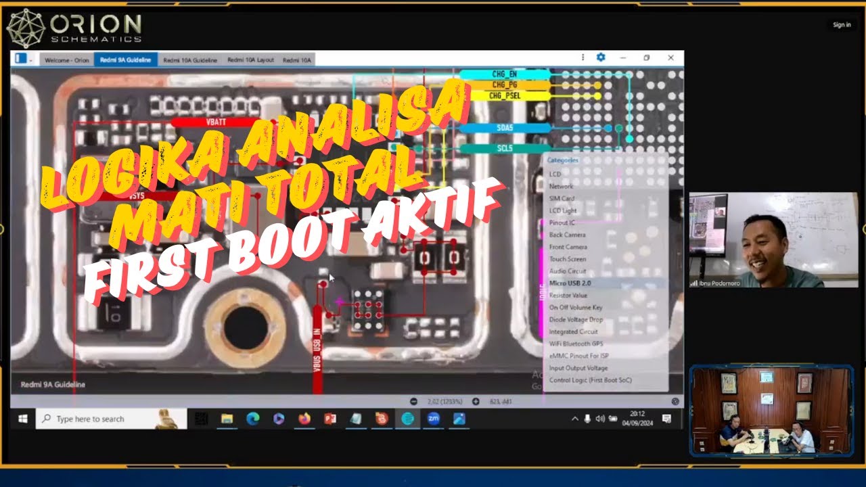Click the CHG_EN signal label
The width and height of the screenshot is (866, 487).
pyautogui.click(x=505, y=74)
